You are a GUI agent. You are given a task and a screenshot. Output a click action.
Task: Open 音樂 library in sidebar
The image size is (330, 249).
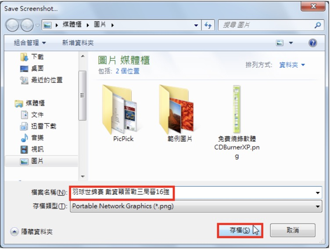32,138
